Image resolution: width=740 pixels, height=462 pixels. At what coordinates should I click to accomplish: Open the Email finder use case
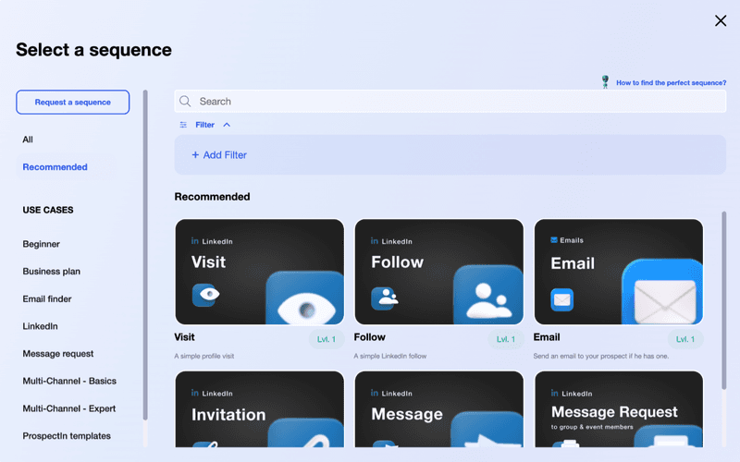tap(47, 298)
